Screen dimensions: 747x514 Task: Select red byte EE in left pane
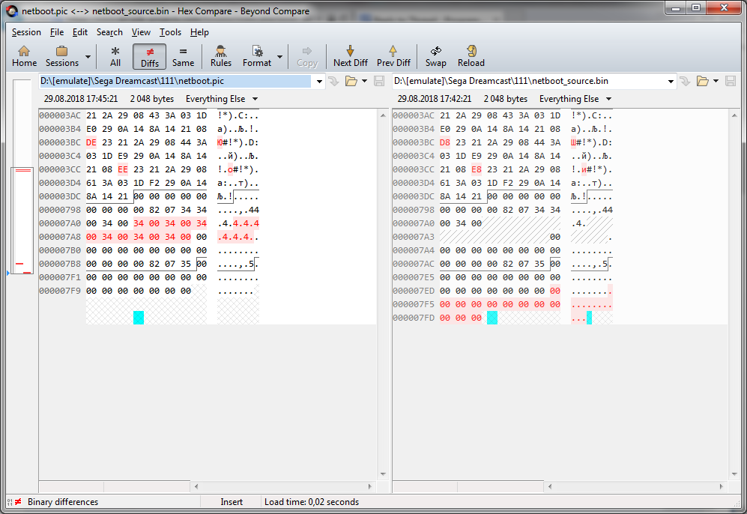(123, 169)
